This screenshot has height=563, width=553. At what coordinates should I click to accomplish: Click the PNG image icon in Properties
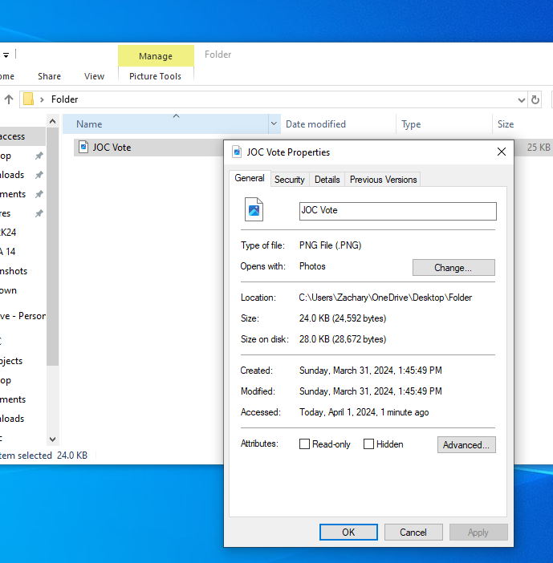254,209
